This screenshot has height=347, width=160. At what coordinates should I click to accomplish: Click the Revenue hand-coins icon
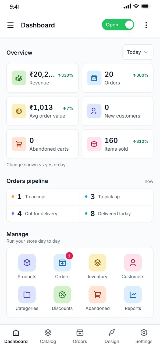coord(19,78)
